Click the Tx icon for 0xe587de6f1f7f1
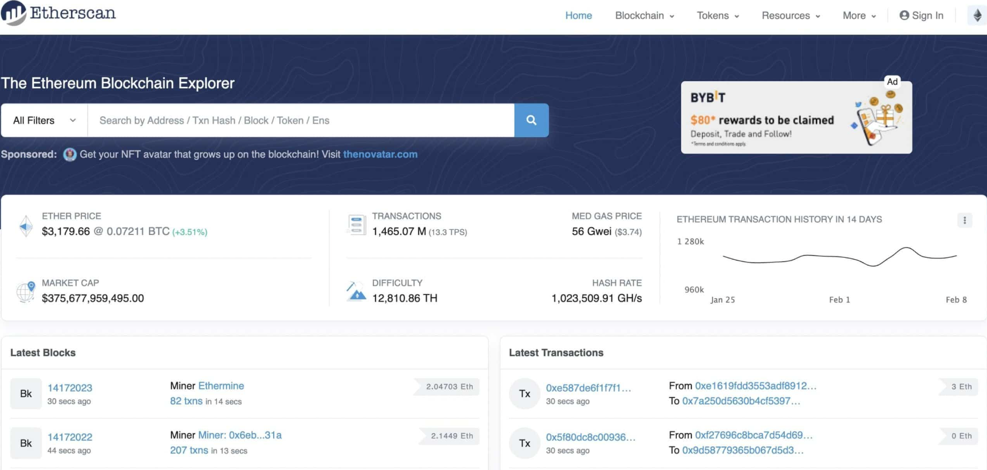Viewport: 987px width, 470px height. point(524,393)
